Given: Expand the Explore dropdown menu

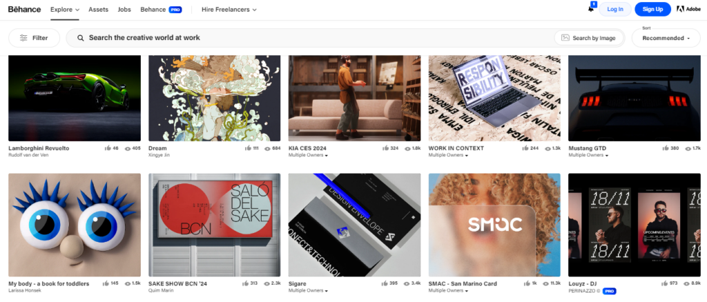Looking at the screenshot, I should click(x=65, y=10).
